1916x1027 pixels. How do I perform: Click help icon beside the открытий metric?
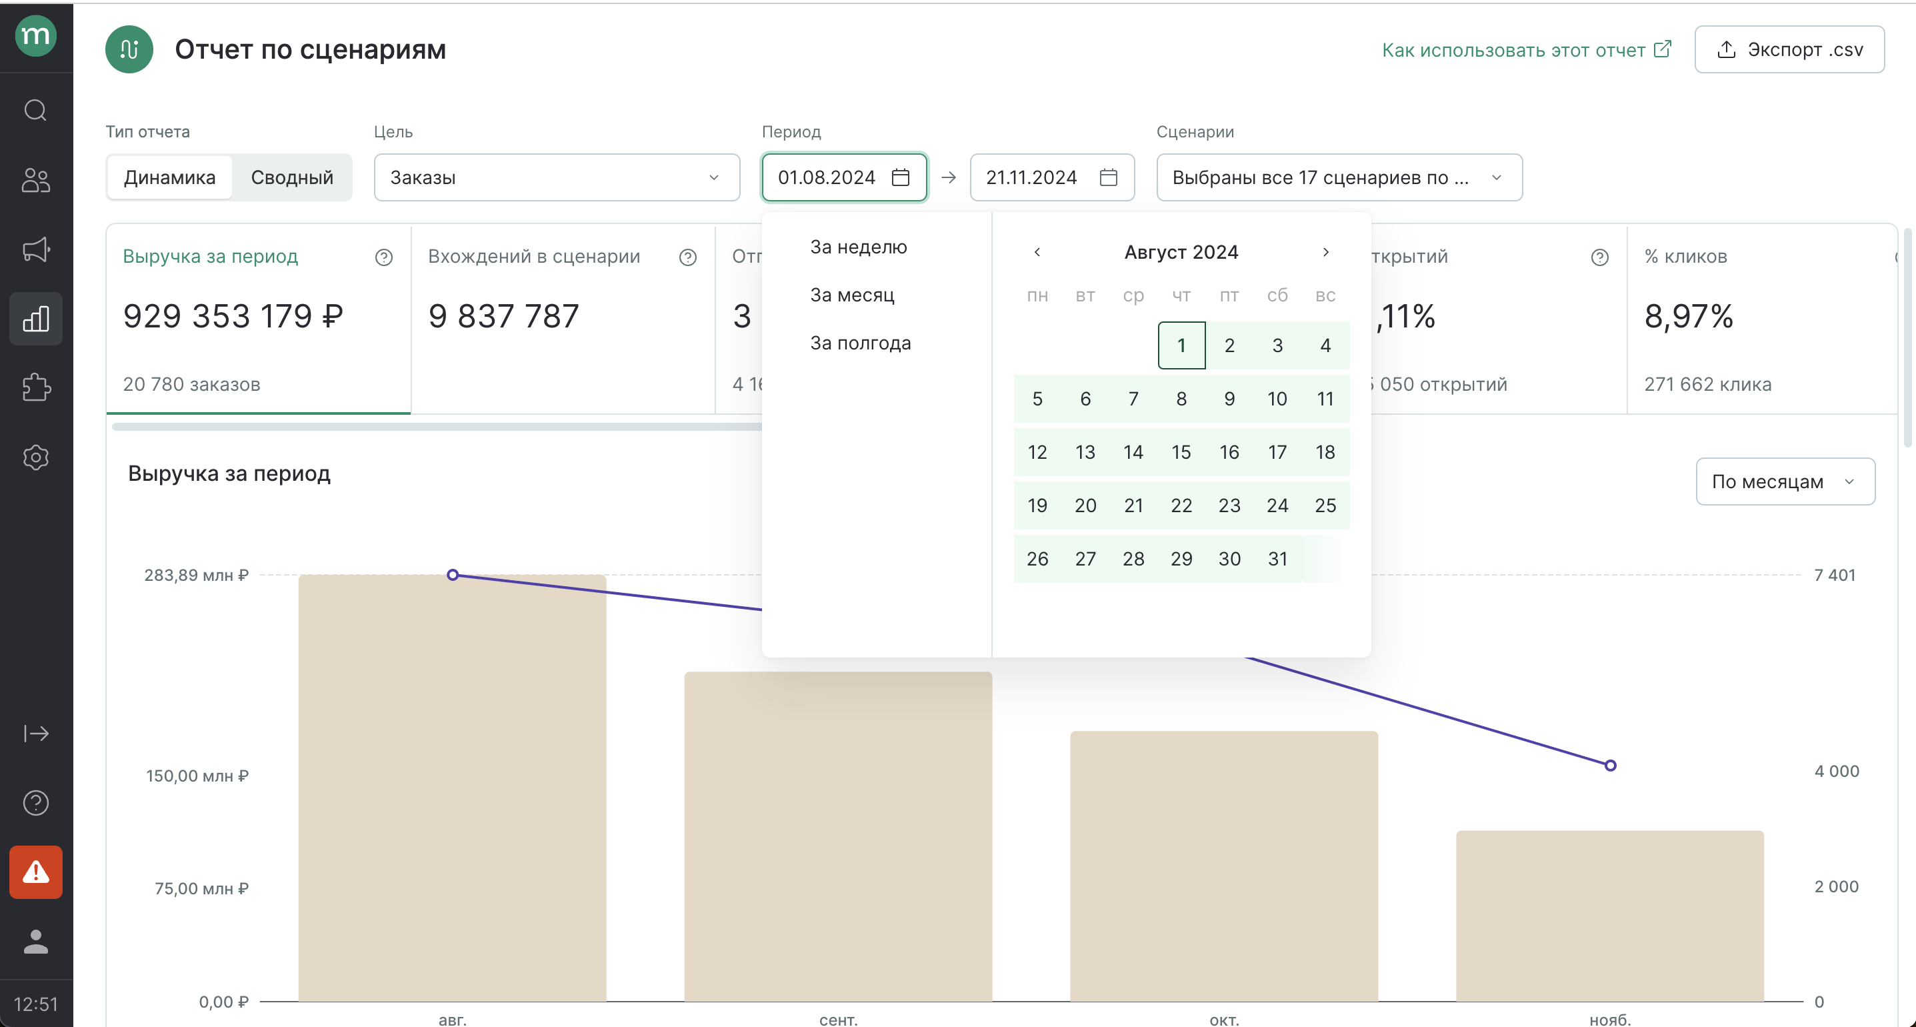pyautogui.click(x=1600, y=257)
